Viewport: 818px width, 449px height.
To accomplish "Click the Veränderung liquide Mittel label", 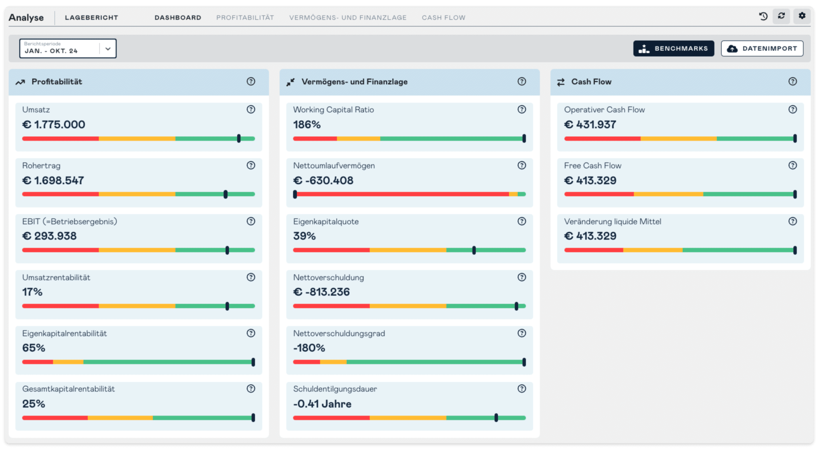I will point(613,221).
